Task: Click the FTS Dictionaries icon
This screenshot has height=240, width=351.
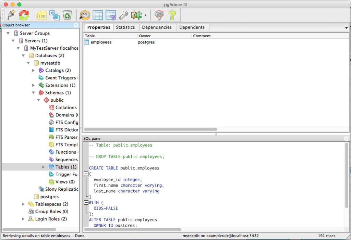Action: (51, 130)
